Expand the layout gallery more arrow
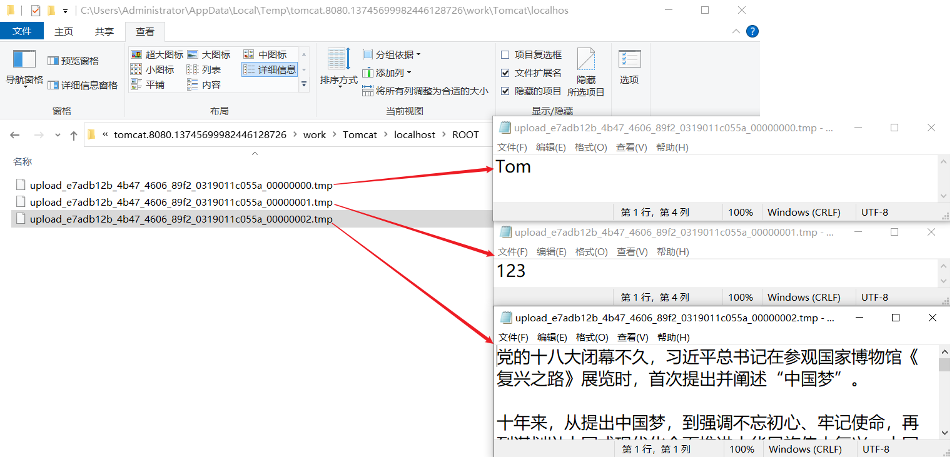The width and height of the screenshot is (952, 457). (304, 84)
